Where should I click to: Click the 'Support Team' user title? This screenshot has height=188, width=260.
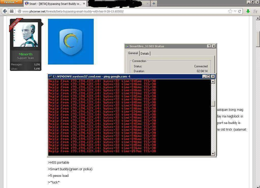coord(25,58)
